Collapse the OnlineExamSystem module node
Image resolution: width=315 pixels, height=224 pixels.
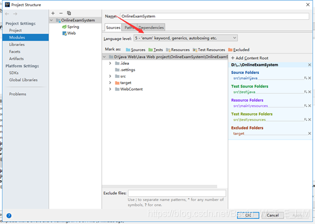tap(51, 20)
